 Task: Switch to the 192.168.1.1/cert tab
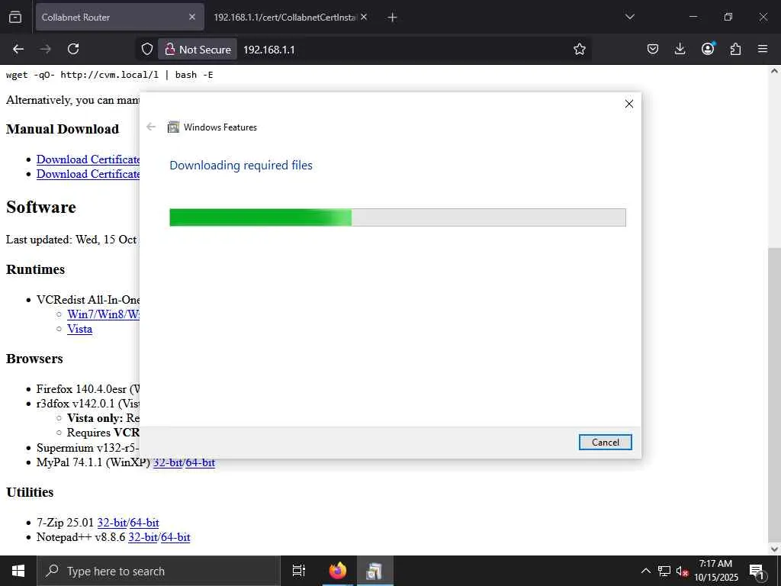(291, 17)
